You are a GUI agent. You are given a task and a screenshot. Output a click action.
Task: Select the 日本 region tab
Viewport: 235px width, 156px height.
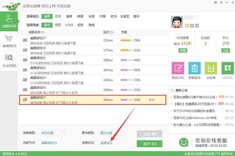(x=58, y=16)
